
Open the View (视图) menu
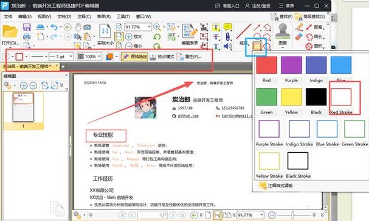click(44, 16)
